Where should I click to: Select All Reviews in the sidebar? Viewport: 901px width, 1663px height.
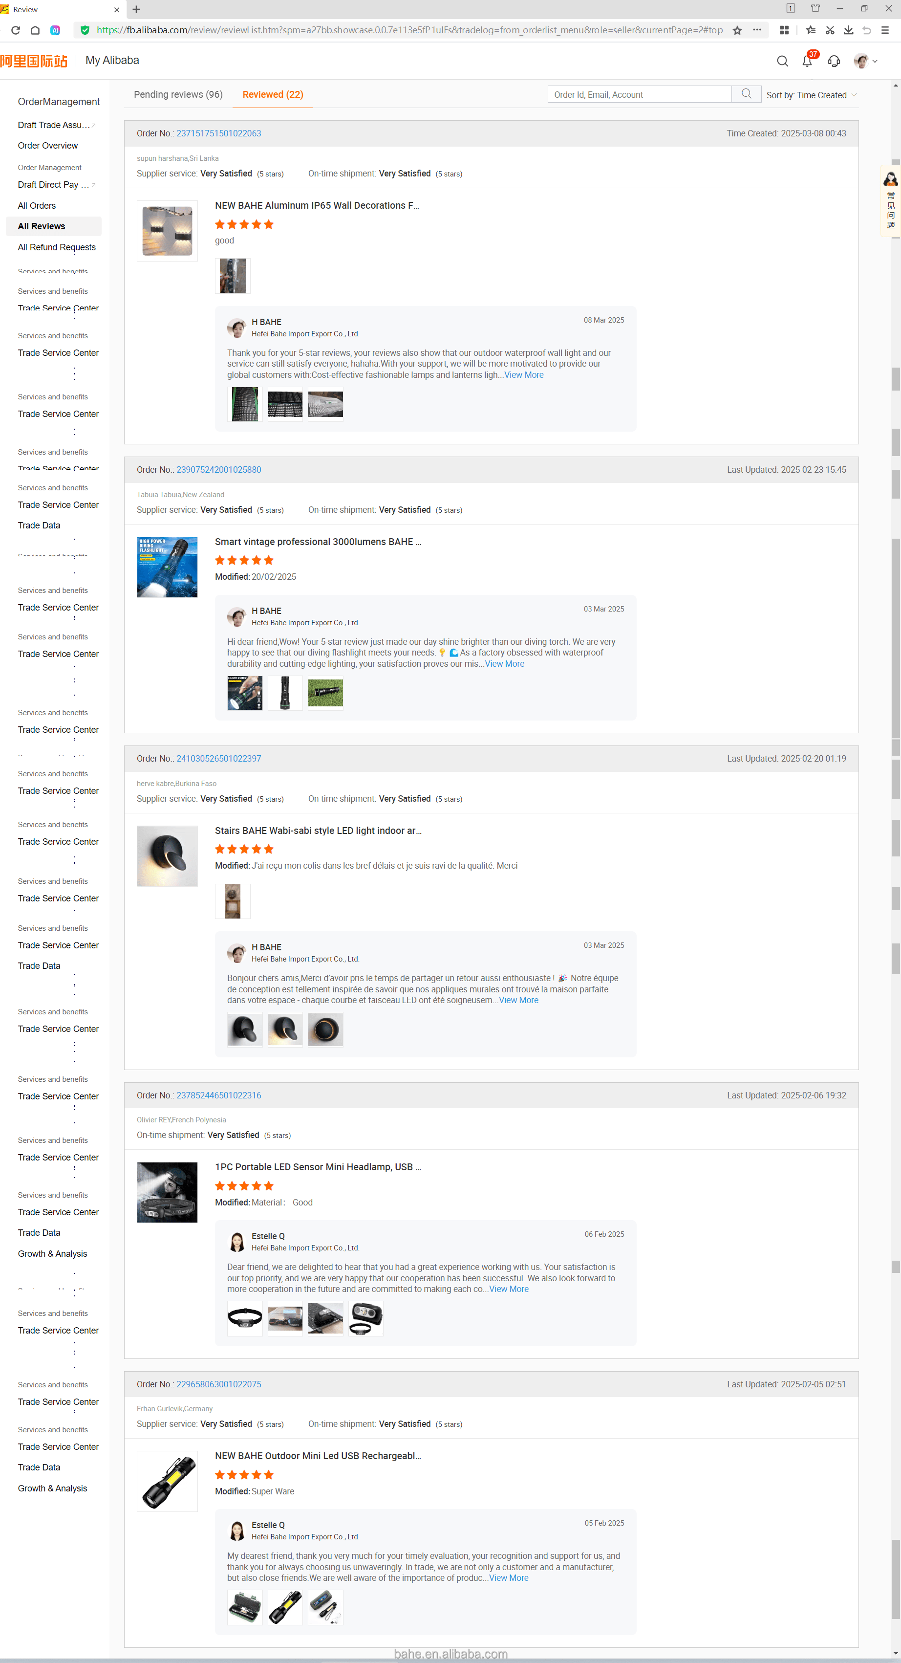click(x=54, y=226)
